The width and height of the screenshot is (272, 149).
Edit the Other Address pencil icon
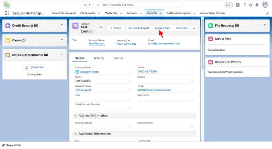click(x=192, y=126)
